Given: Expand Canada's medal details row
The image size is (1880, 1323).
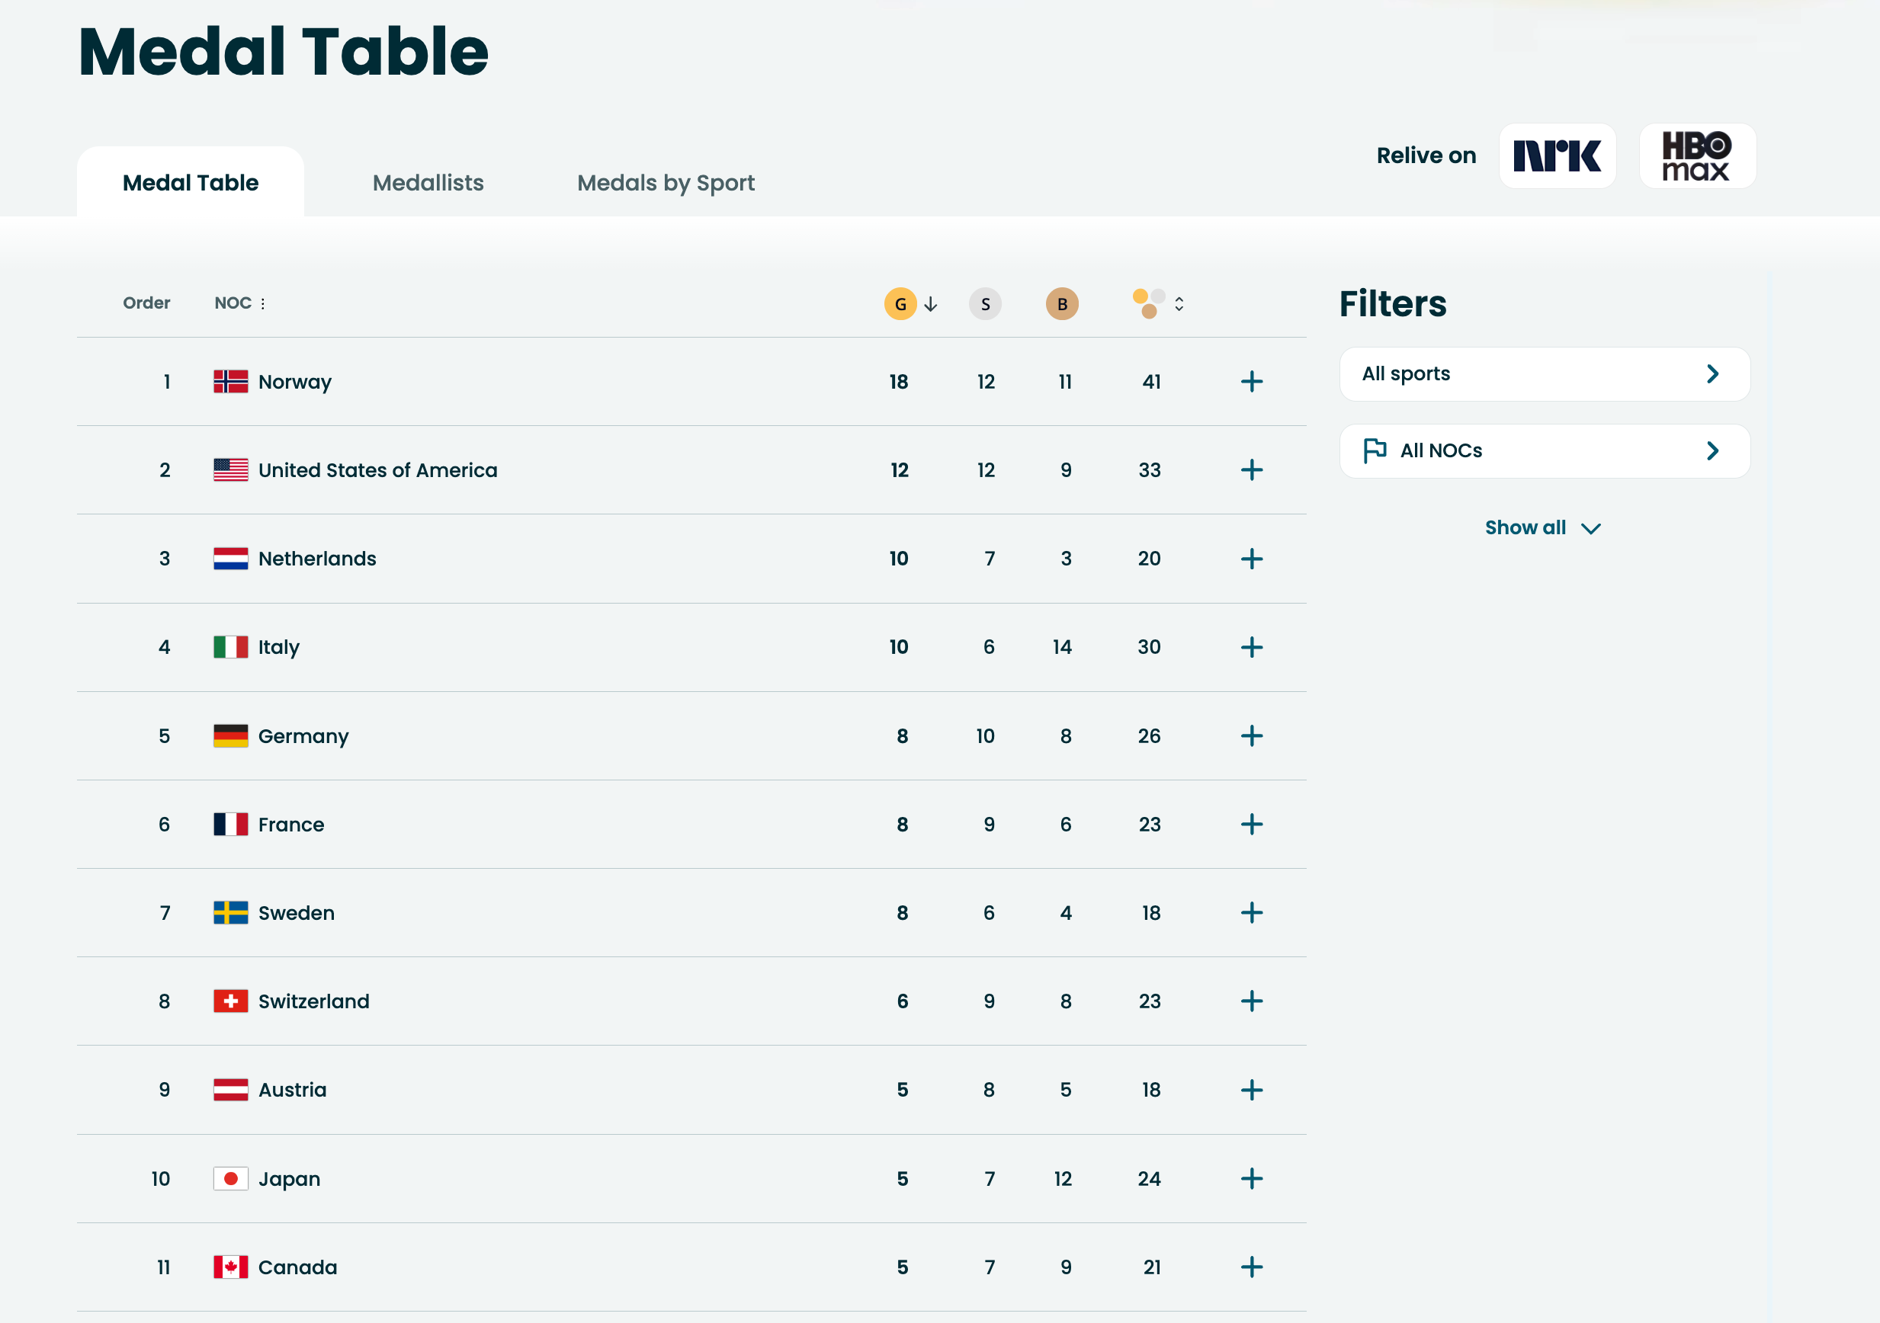Looking at the screenshot, I should click(1251, 1267).
